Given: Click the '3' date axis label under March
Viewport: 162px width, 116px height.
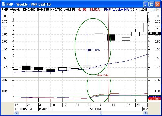Looking at the screenshot, I should (40, 105).
